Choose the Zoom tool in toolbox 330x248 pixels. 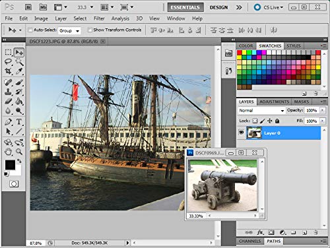click(19, 152)
